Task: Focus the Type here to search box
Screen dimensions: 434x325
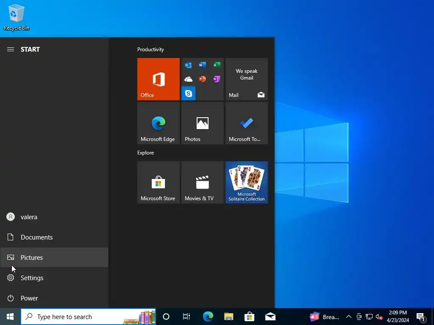Action: (88, 317)
